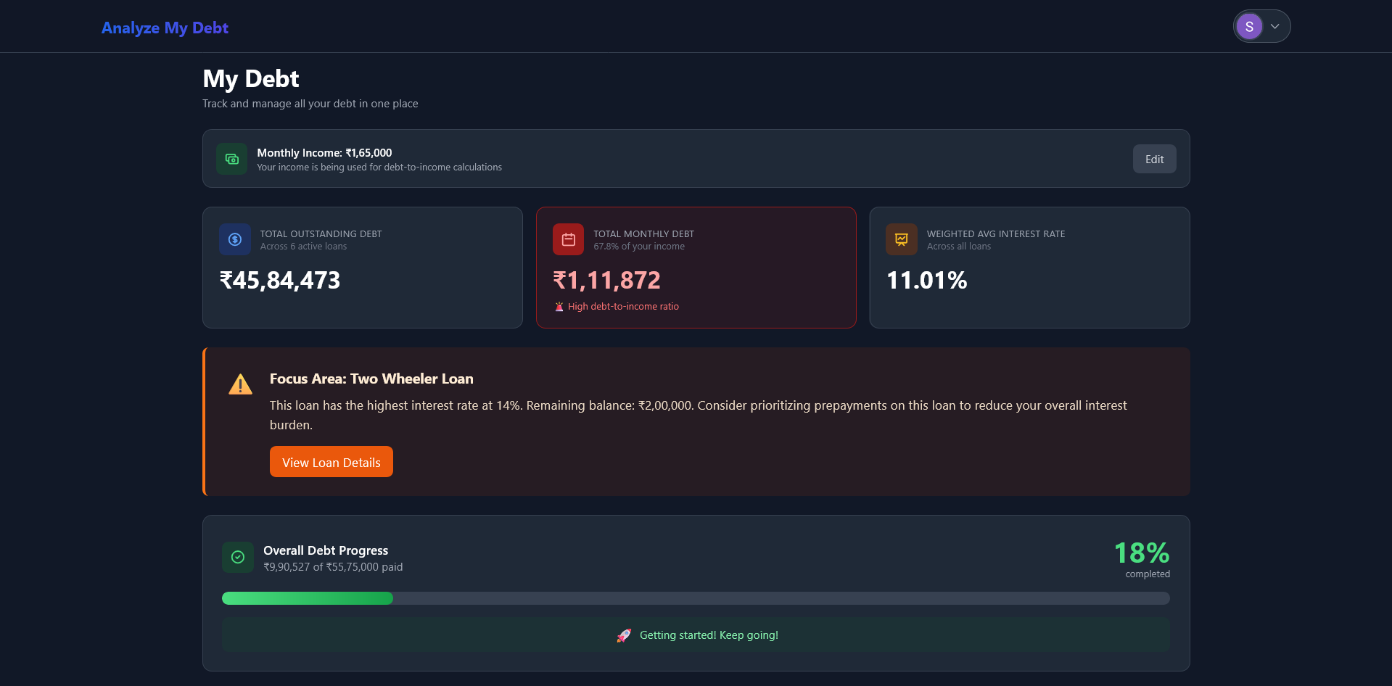Open the Analyze My Debt home page
The height and width of the screenshot is (686, 1392).
[x=165, y=27]
